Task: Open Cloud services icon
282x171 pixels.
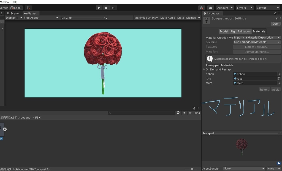Action: click(210, 8)
